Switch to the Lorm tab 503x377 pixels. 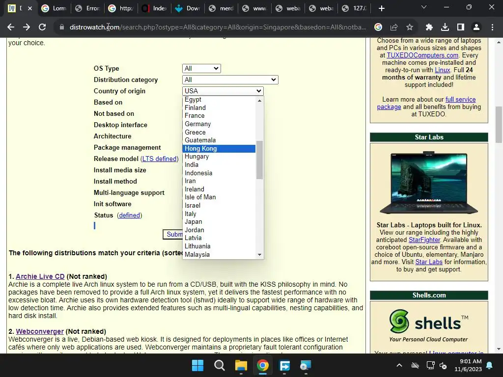coord(54,8)
